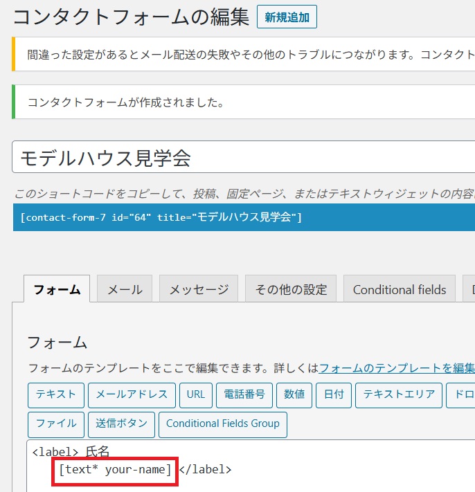Image resolution: width=475 pixels, height=492 pixels.
Task: Follow the フォームのテンプレートを編集 link
Action: 397,367
